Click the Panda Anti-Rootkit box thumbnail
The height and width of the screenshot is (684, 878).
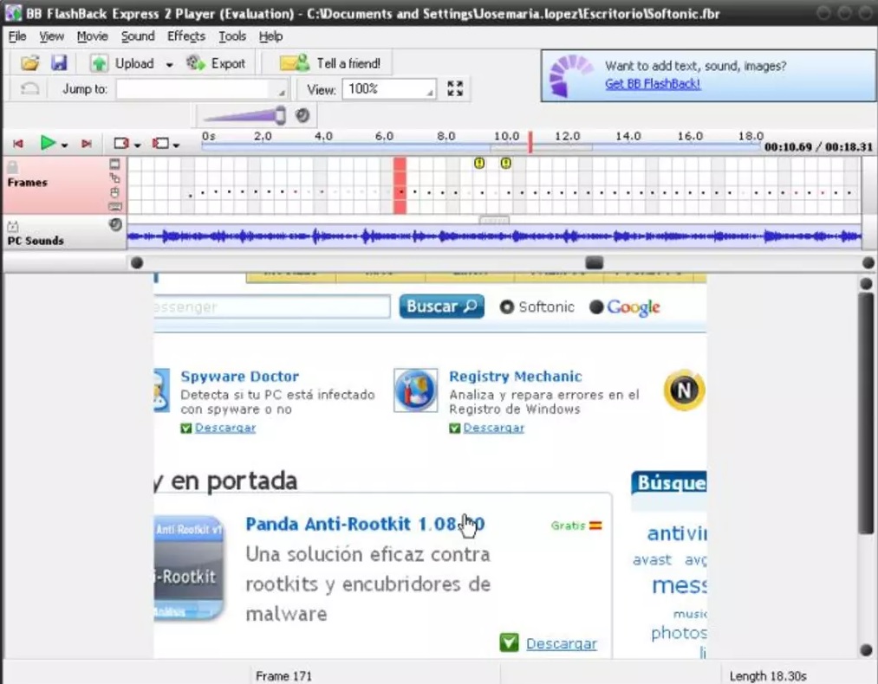click(189, 568)
